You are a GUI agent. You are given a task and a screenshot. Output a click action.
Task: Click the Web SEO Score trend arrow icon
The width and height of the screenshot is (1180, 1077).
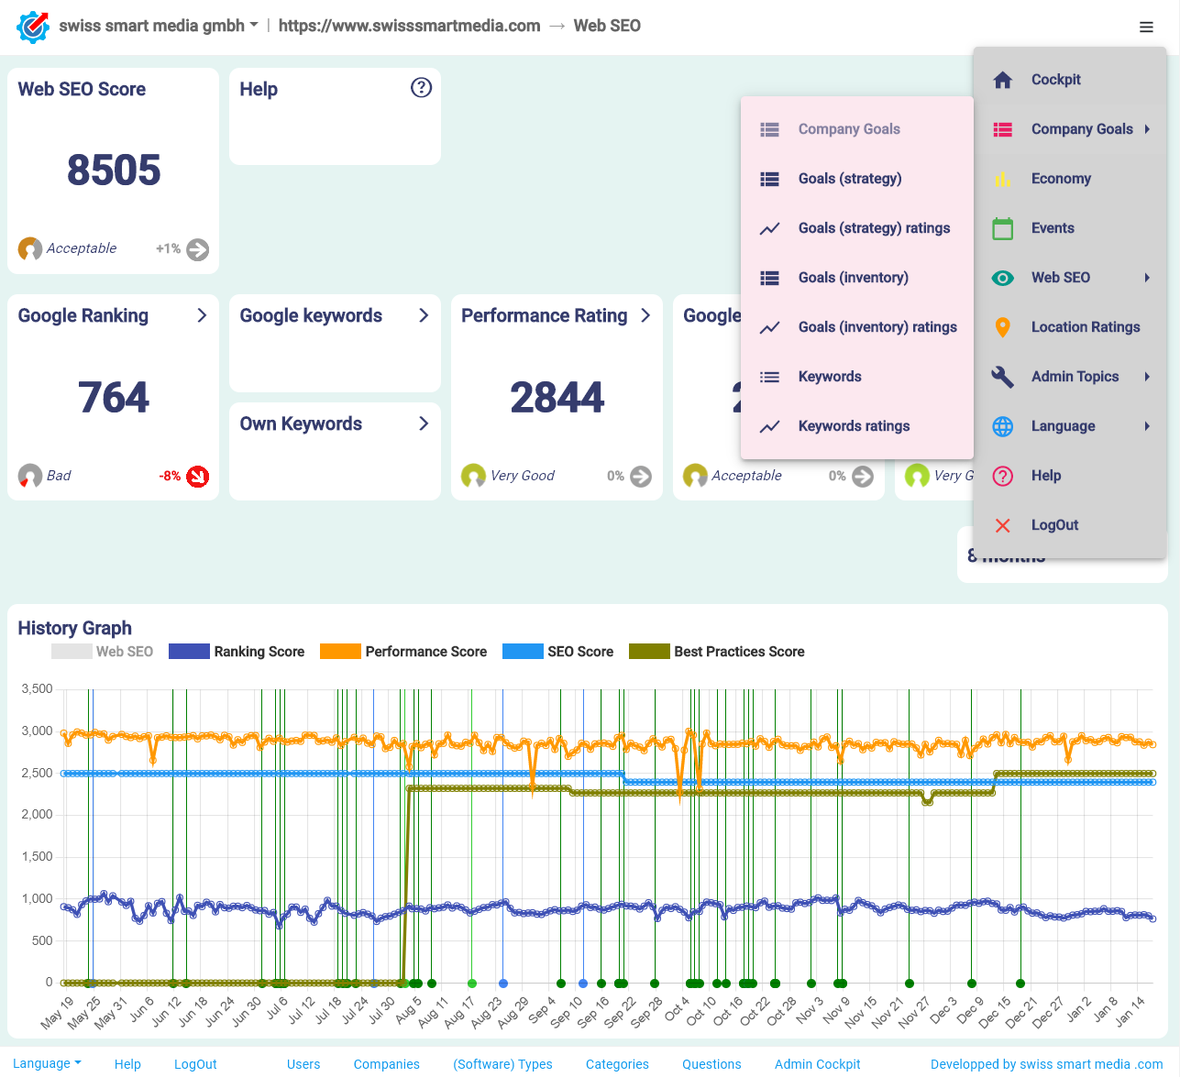[x=198, y=249]
